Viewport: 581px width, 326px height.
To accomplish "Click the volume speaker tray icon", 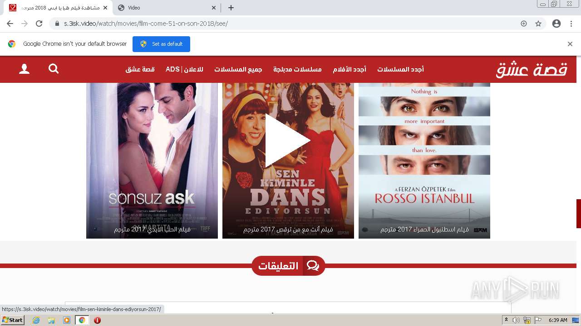I will pos(516,320).
